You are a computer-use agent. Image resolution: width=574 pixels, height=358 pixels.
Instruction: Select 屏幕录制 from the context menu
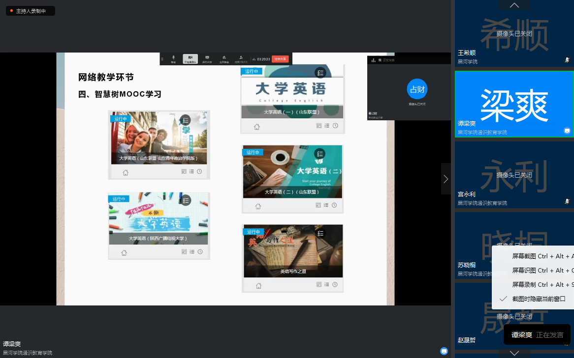[542, 285]
